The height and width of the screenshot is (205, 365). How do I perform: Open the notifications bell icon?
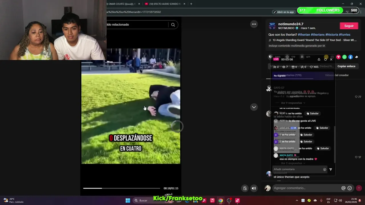coord(360,200)
